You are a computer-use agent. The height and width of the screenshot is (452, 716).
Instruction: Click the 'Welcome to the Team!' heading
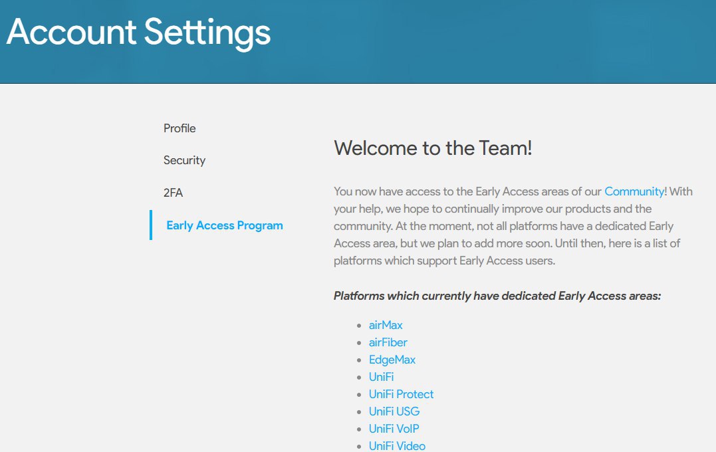(x=433, y=148)
